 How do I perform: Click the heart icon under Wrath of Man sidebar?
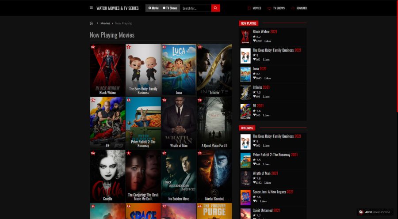point(254,182)
